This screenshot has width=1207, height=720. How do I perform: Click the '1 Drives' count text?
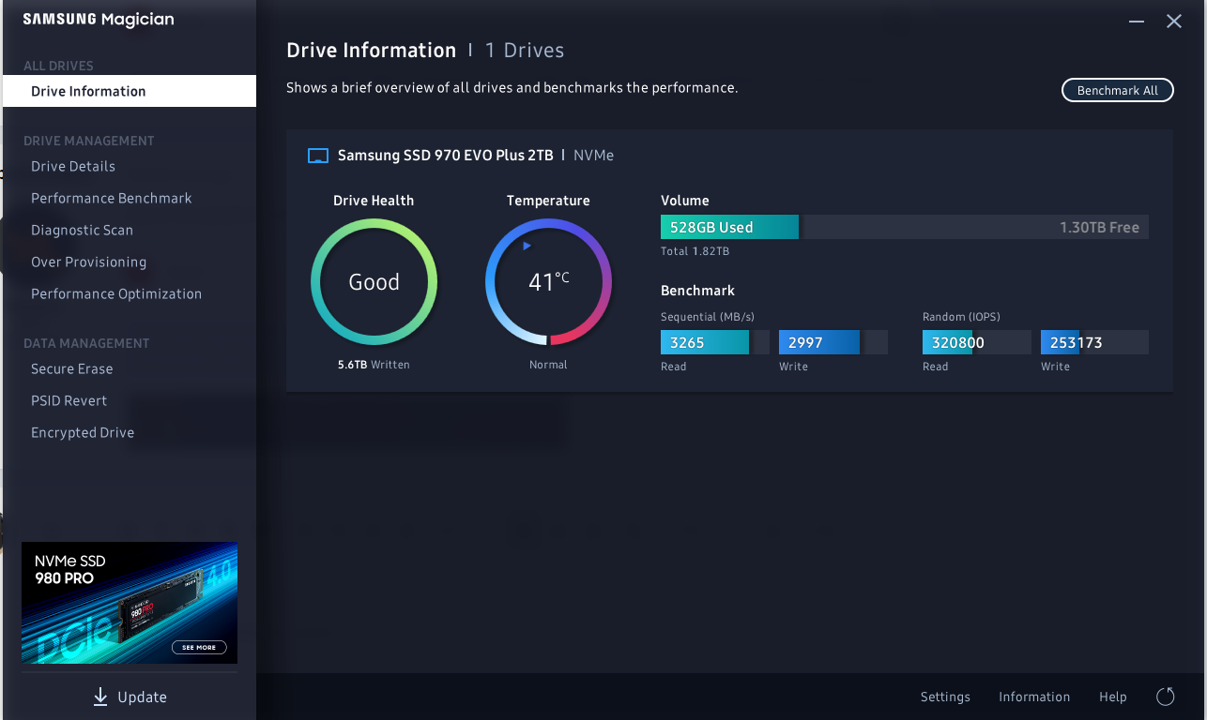coord(525,51)
